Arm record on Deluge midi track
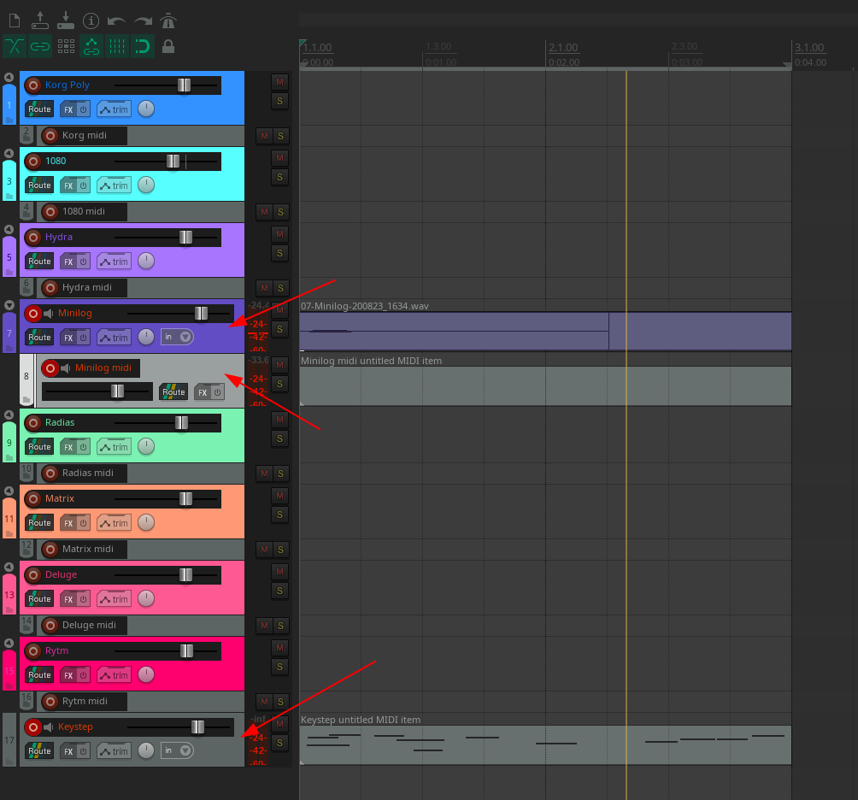 tap(50, 626)
